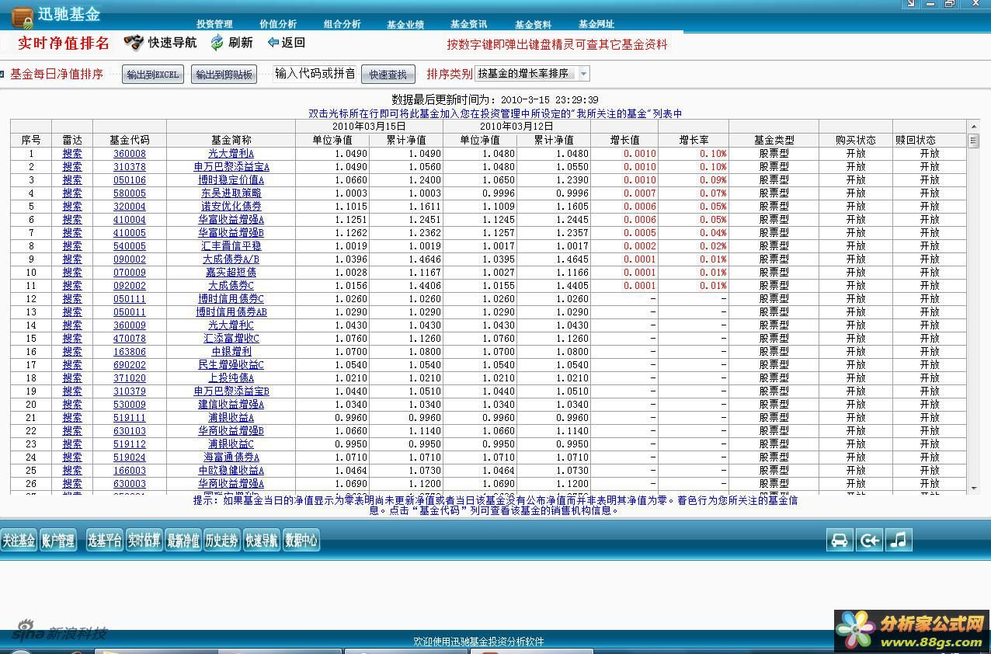This screenshot has width=991, height=654.
Task: Click the 增长率 column header
Action: [694, 140]
